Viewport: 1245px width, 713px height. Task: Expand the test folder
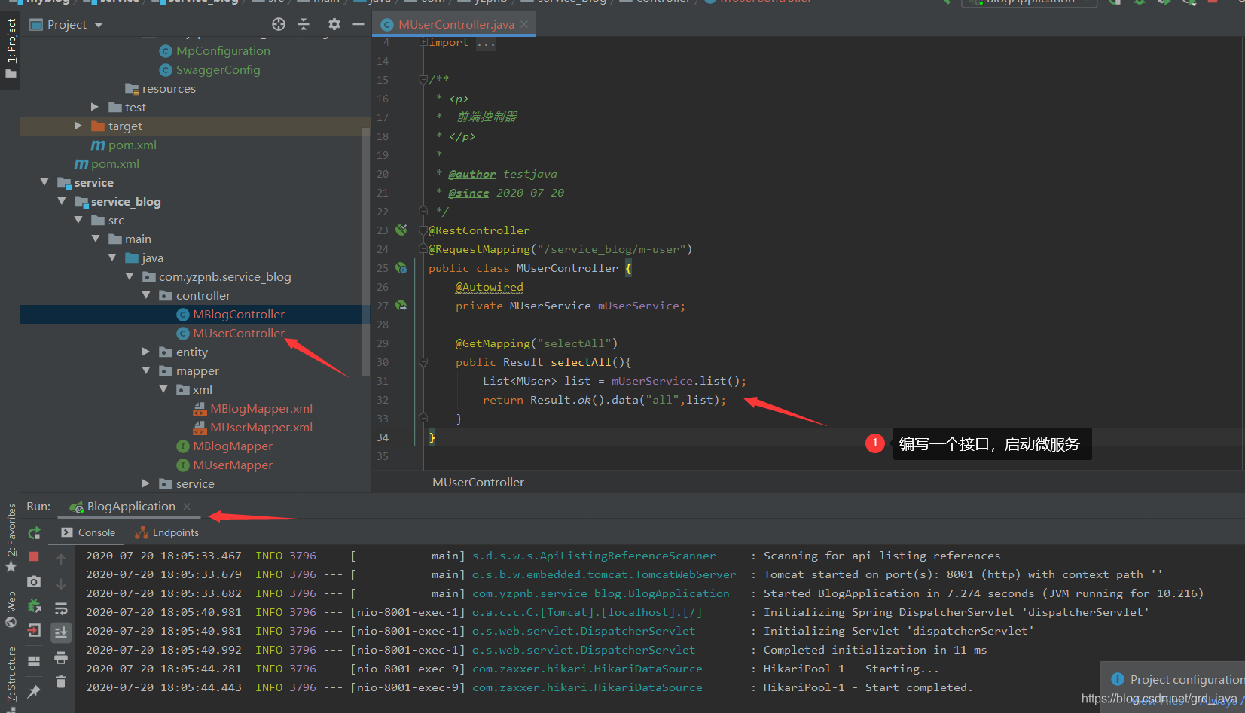[94, 108]
